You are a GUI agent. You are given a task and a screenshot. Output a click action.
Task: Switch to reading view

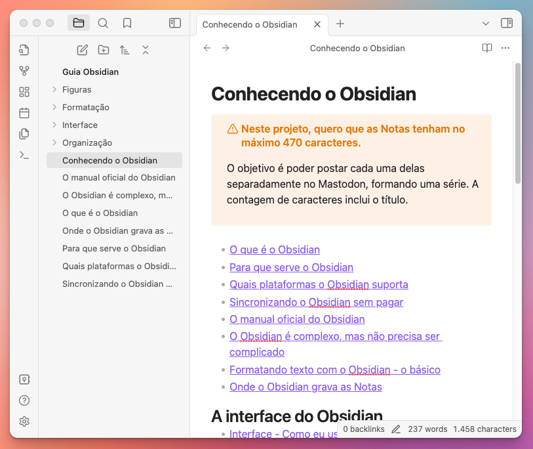[486, 48]
